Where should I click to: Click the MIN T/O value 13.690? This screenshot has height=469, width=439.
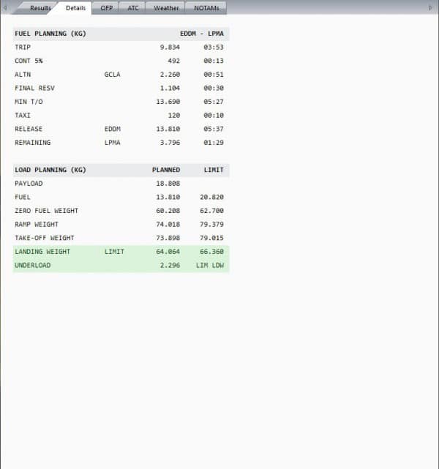click(168, 102)
